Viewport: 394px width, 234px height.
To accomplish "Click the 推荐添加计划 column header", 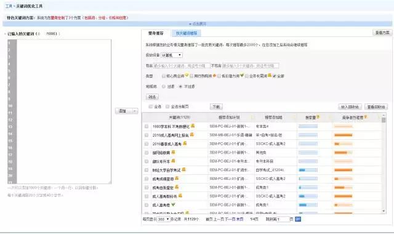I will (229, 117).
